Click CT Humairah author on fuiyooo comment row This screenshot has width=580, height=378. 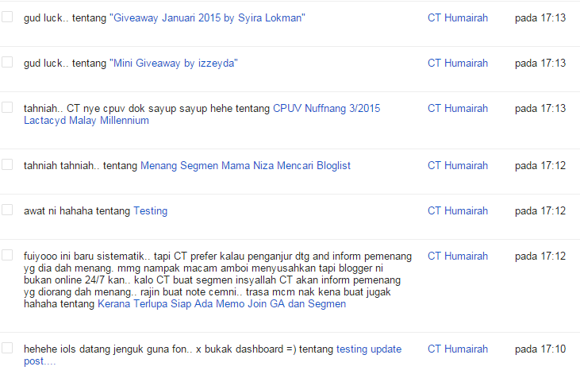click(x=458, y=256)
